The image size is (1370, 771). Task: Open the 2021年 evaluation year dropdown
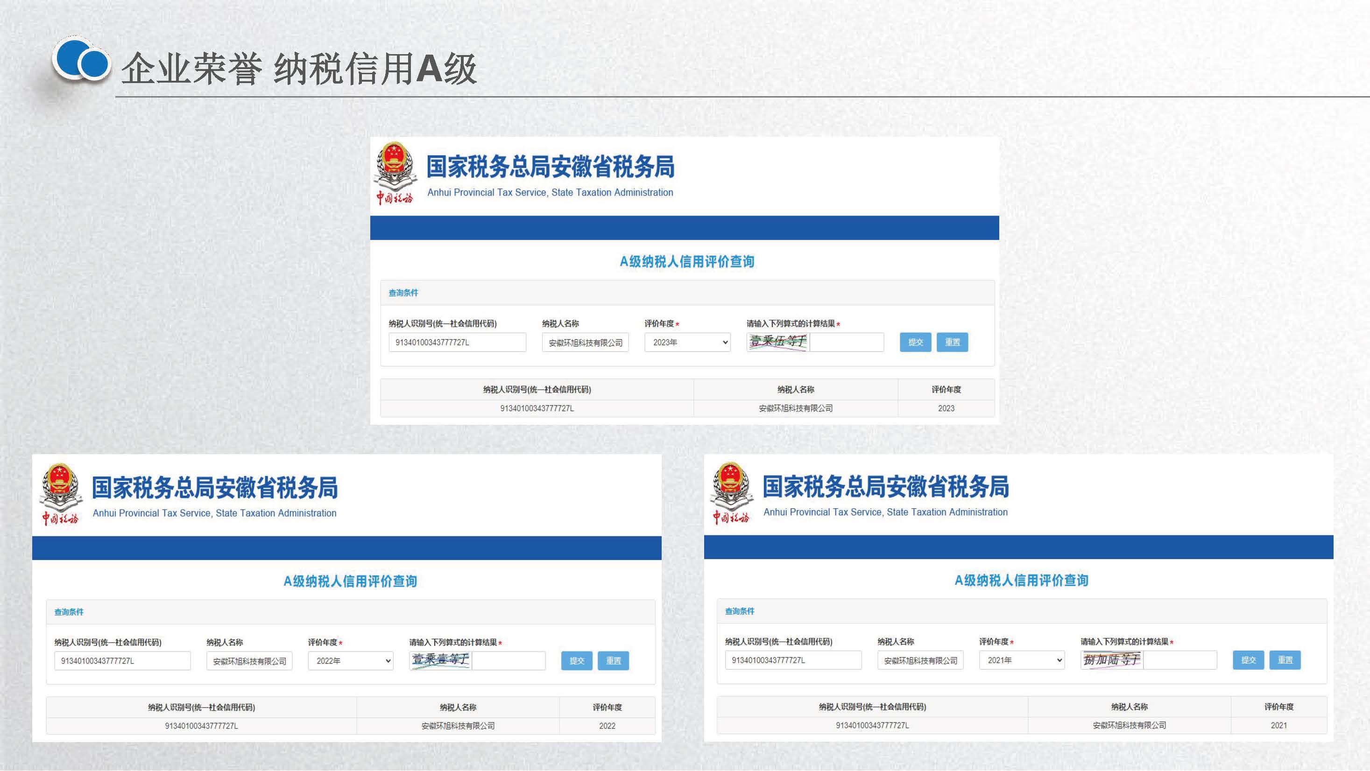(1022, 660)
